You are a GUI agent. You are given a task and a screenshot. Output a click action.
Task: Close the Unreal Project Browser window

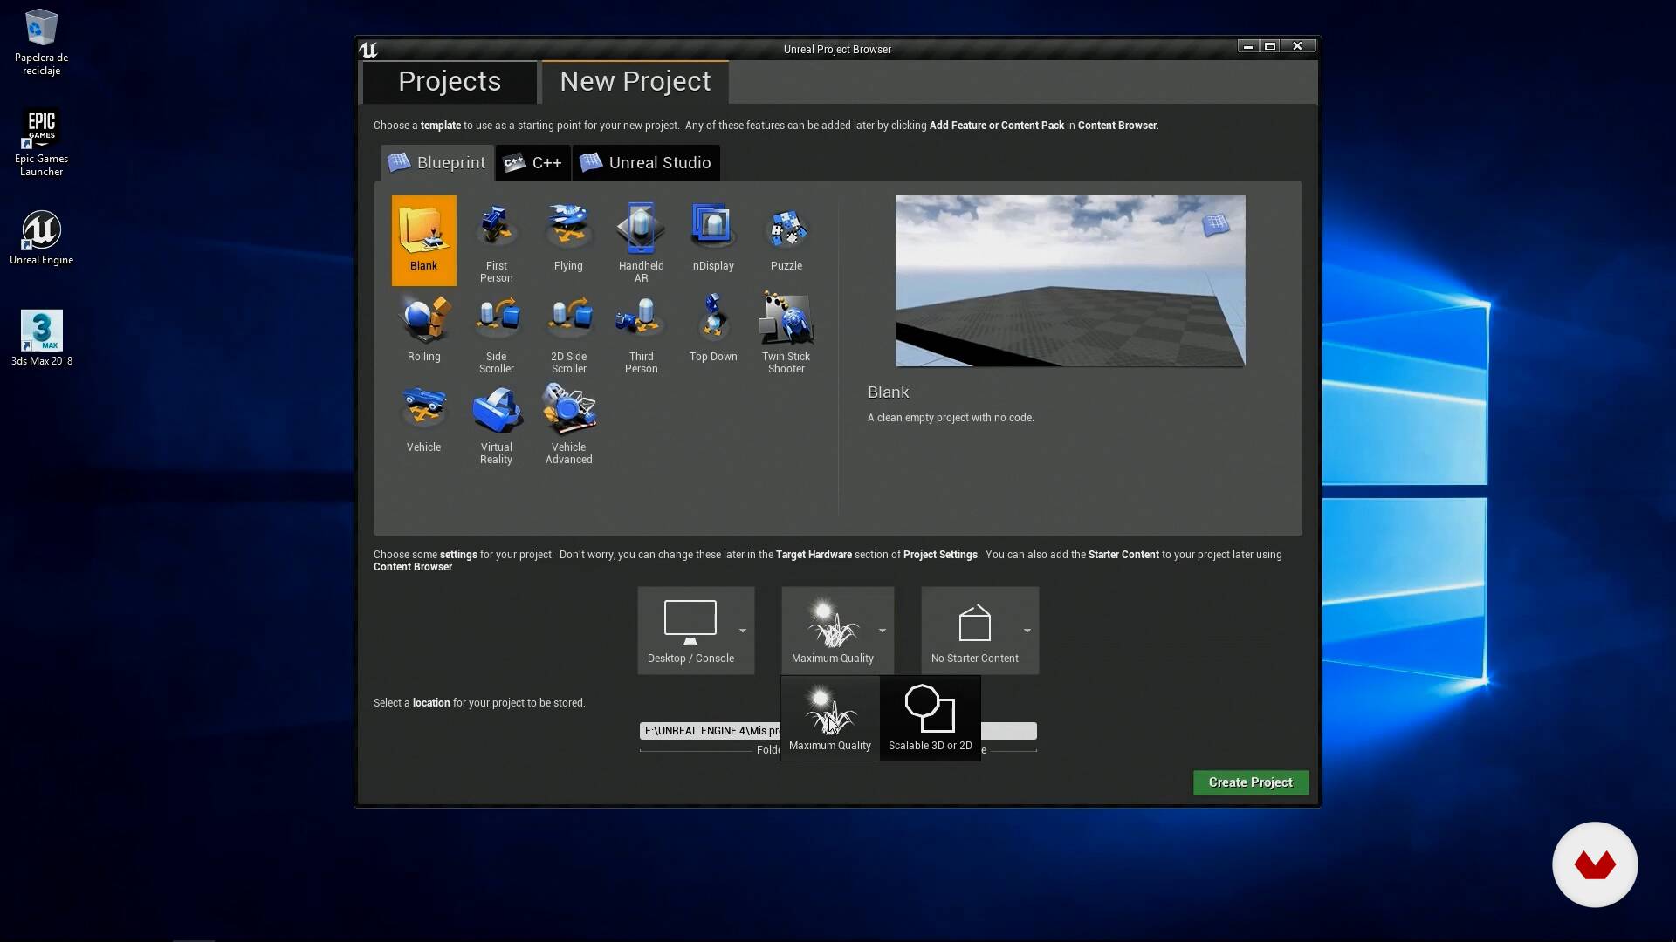point(1298,46)
